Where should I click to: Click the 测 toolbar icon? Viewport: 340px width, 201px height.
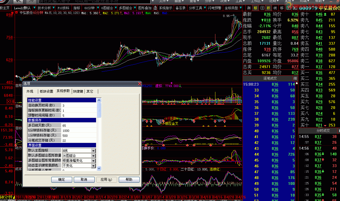249,8
